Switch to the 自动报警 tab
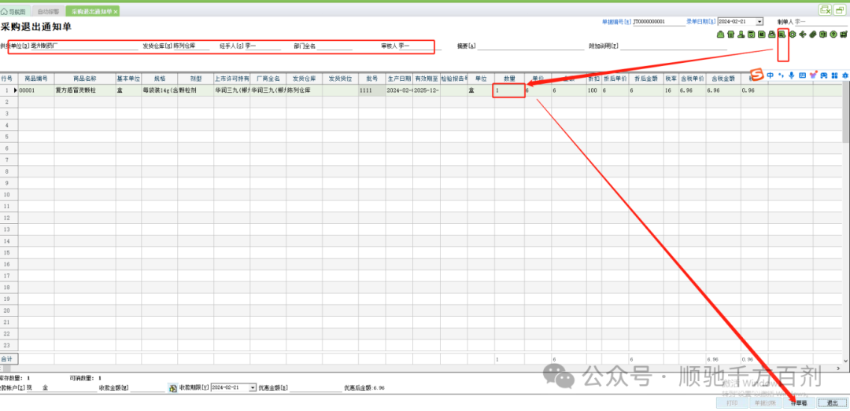 click(47, 11)
